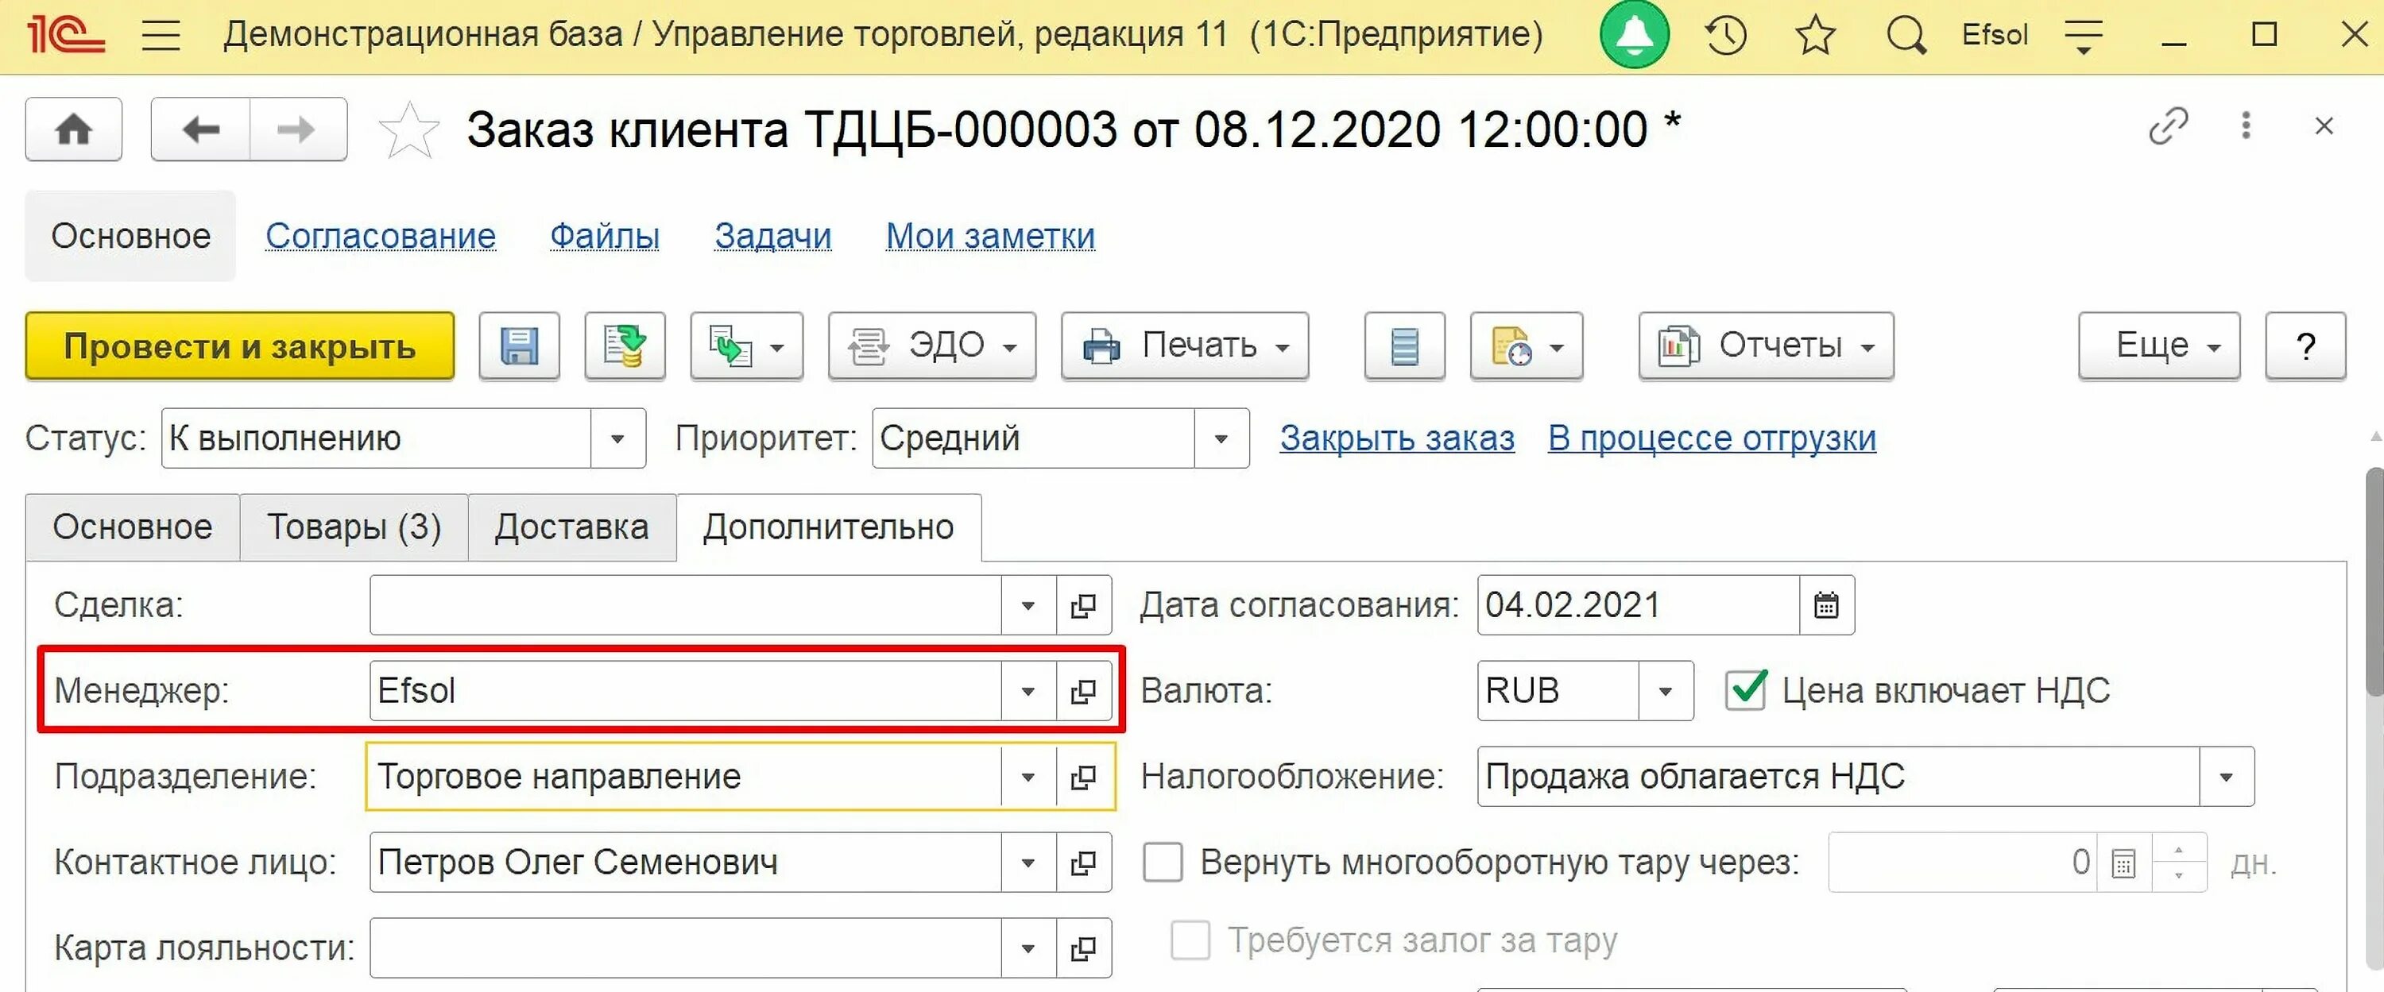Uncheck 'Цена включает НДС' checkbox
The width and height of the screenshot is (2384, 992).
(x=1745, y=691)
